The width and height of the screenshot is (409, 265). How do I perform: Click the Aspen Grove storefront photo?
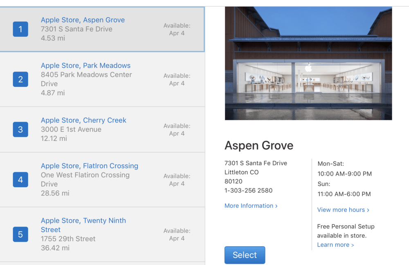[308, 63]
